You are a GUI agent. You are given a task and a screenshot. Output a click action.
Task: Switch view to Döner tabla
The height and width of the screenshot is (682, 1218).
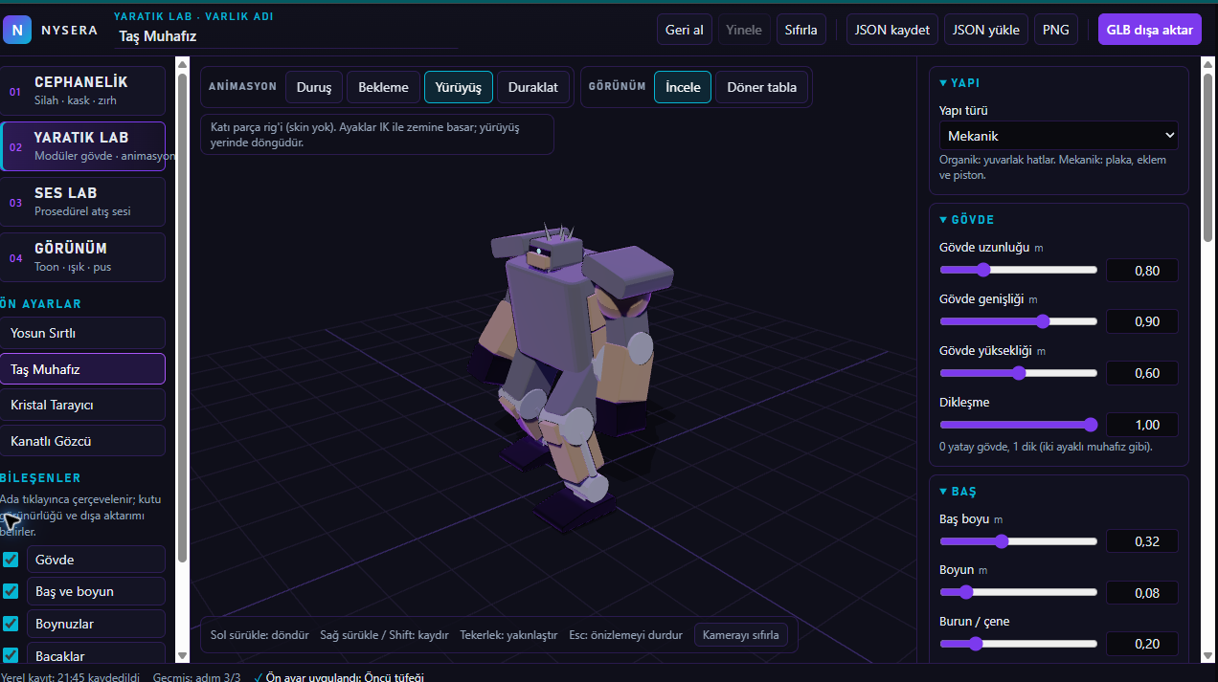761,87
